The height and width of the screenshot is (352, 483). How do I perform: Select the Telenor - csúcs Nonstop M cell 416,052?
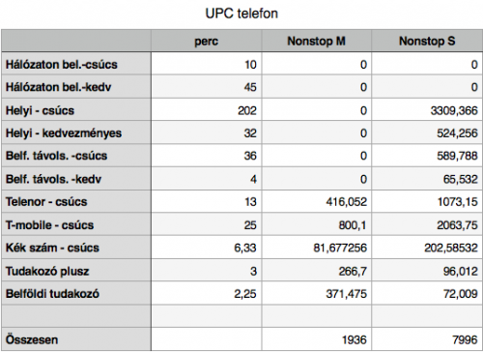317,201
